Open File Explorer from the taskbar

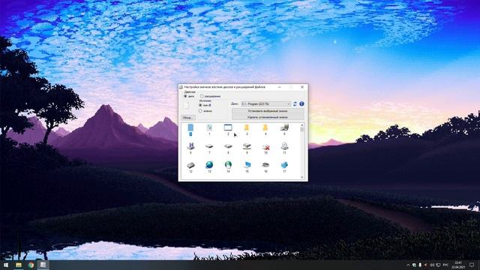point(18,265)
